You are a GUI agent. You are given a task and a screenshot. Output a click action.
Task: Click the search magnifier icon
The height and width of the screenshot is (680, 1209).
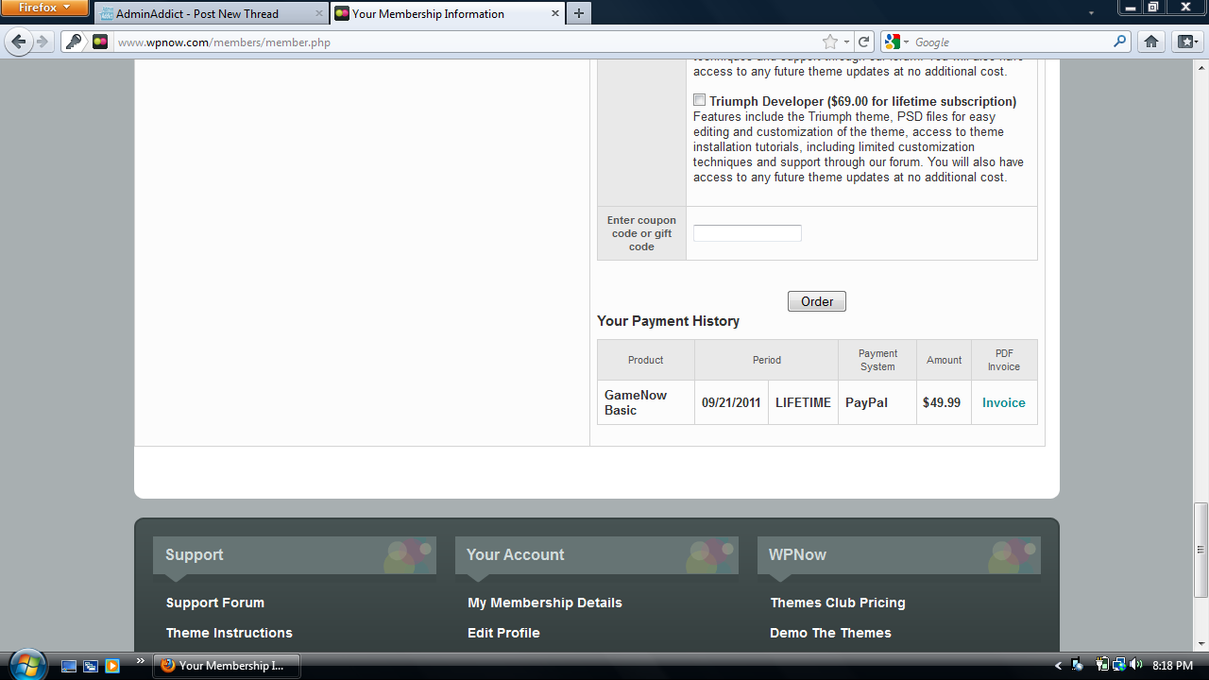click(x=1120, y=42)
